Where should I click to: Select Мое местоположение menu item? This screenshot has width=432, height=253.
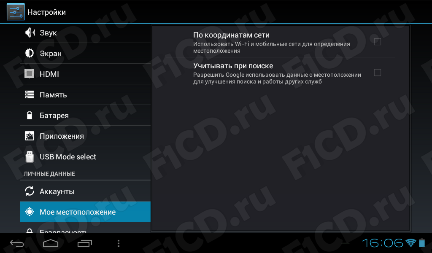click(x=85, y=212)
